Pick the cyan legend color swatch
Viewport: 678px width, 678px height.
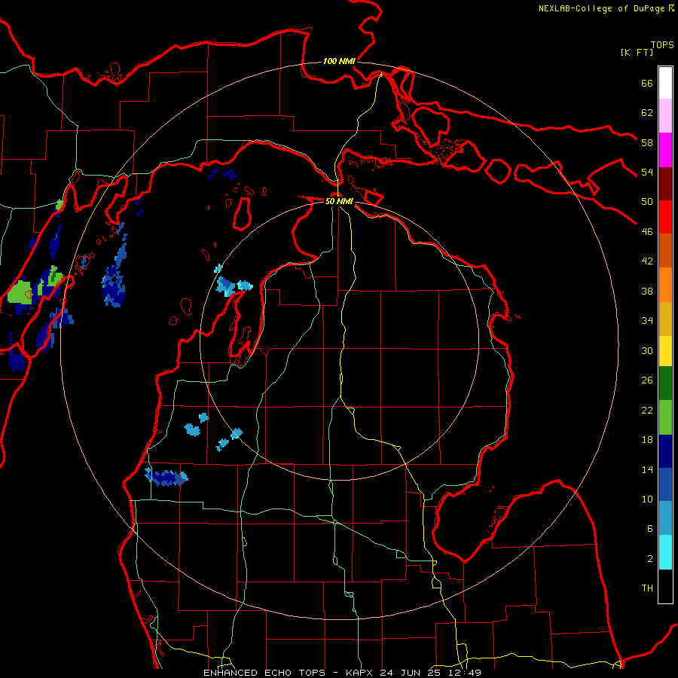[x=665, y=552]
